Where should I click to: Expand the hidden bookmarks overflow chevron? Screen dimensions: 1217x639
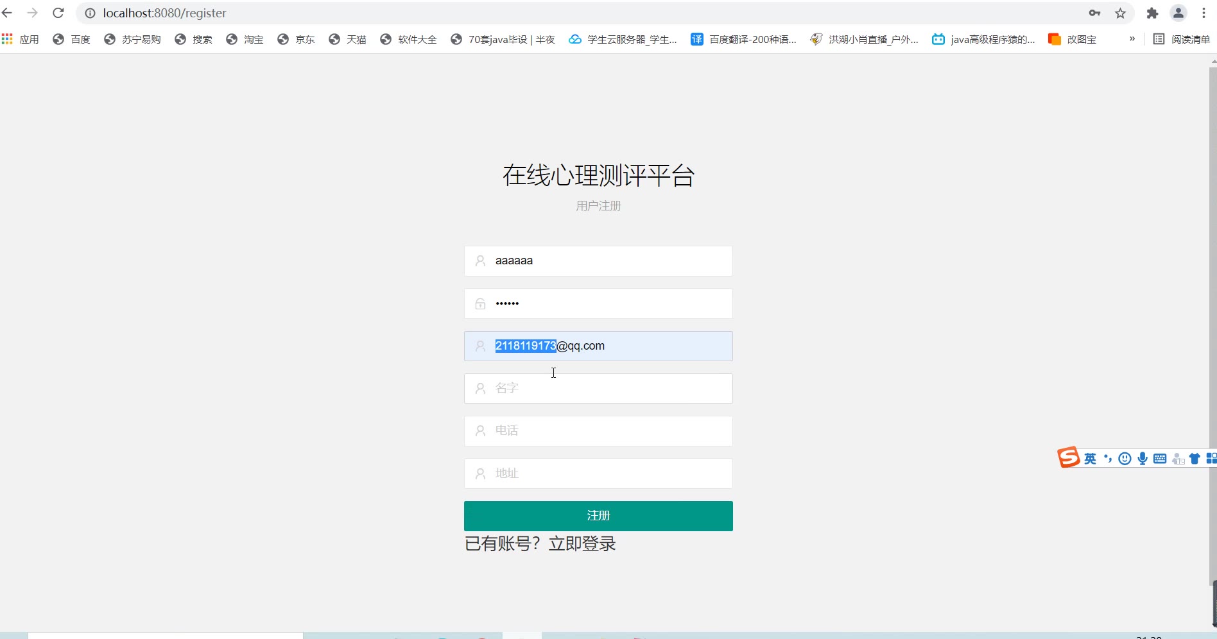pos(1132,39)
